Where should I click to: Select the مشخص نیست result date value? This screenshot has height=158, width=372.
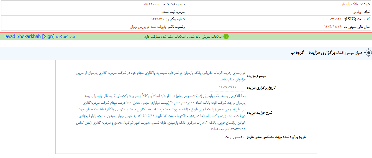(234, 137)
